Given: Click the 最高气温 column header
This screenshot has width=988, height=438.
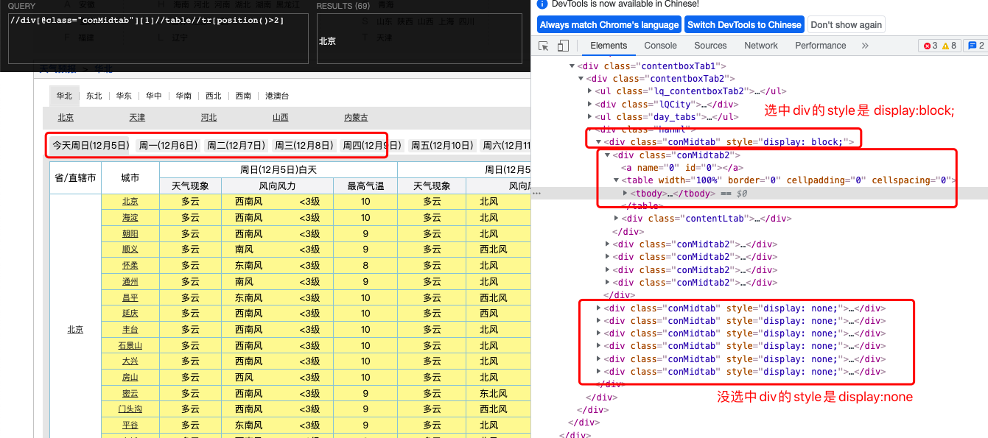Looking at the screenshot, I should 365,186.
